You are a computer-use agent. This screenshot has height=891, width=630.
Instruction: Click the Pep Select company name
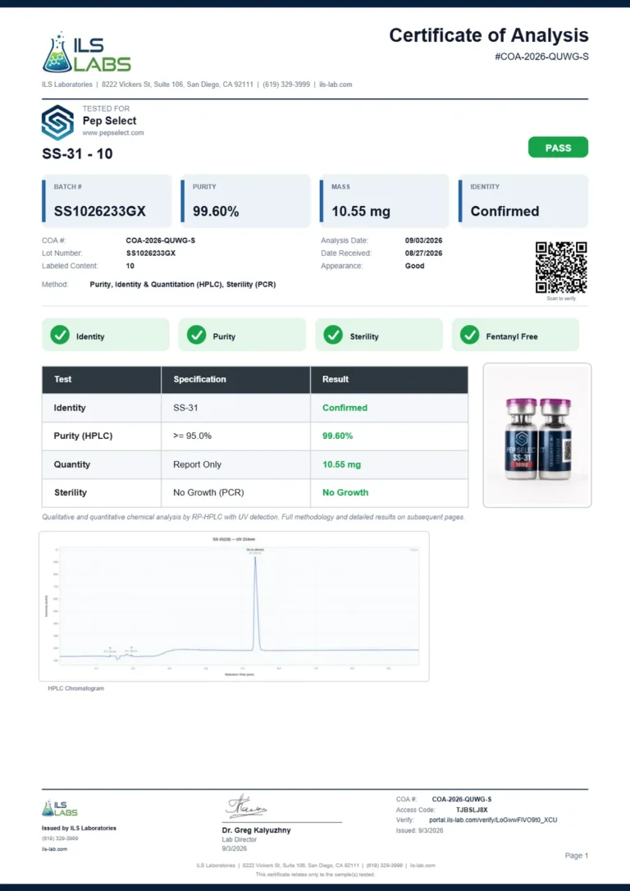point(110,121)
